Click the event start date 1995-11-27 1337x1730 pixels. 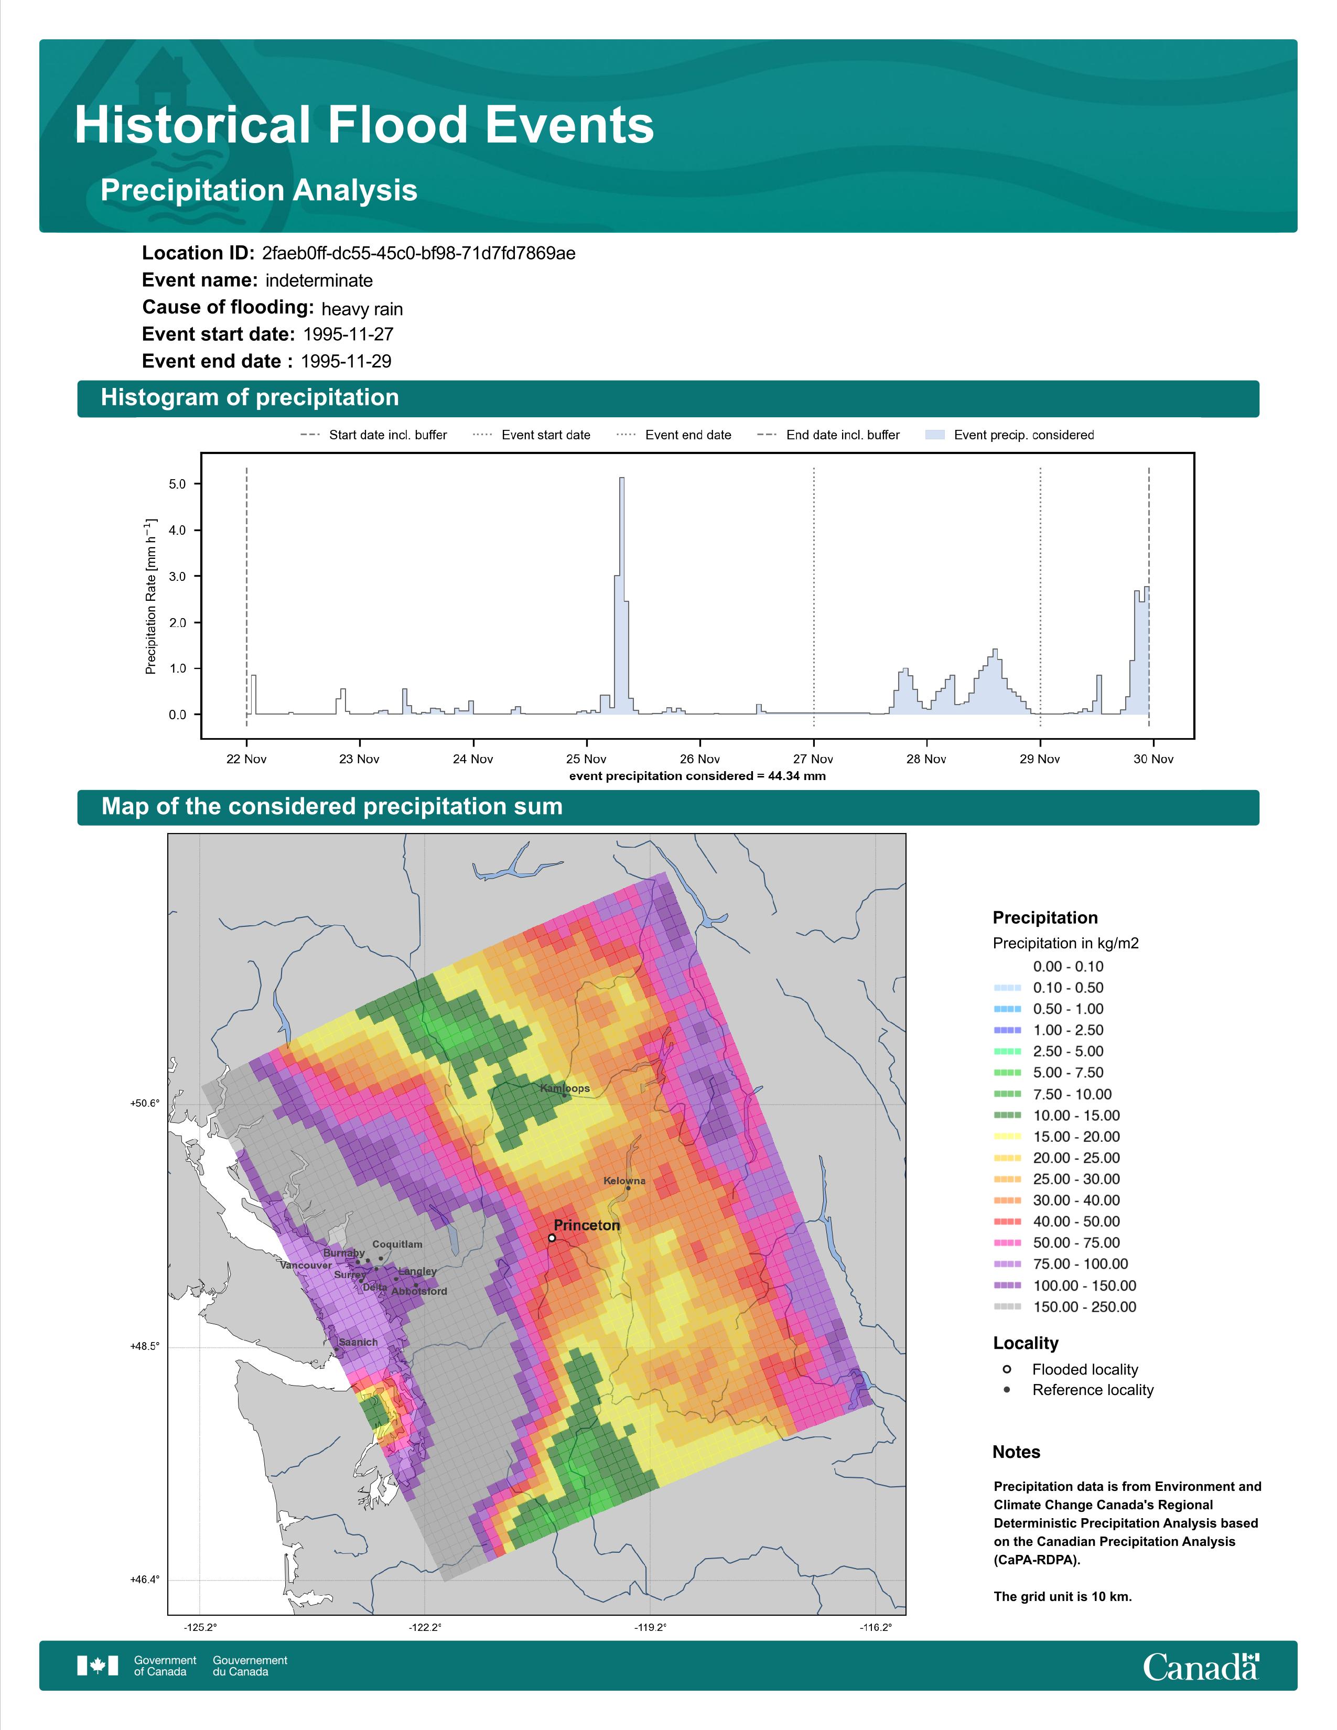pos(348,334)
